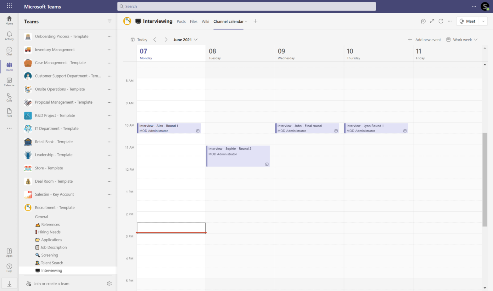Screen dimensions: 493x291
Task: Select the Channel calendar tab
Action: point(228,21)
